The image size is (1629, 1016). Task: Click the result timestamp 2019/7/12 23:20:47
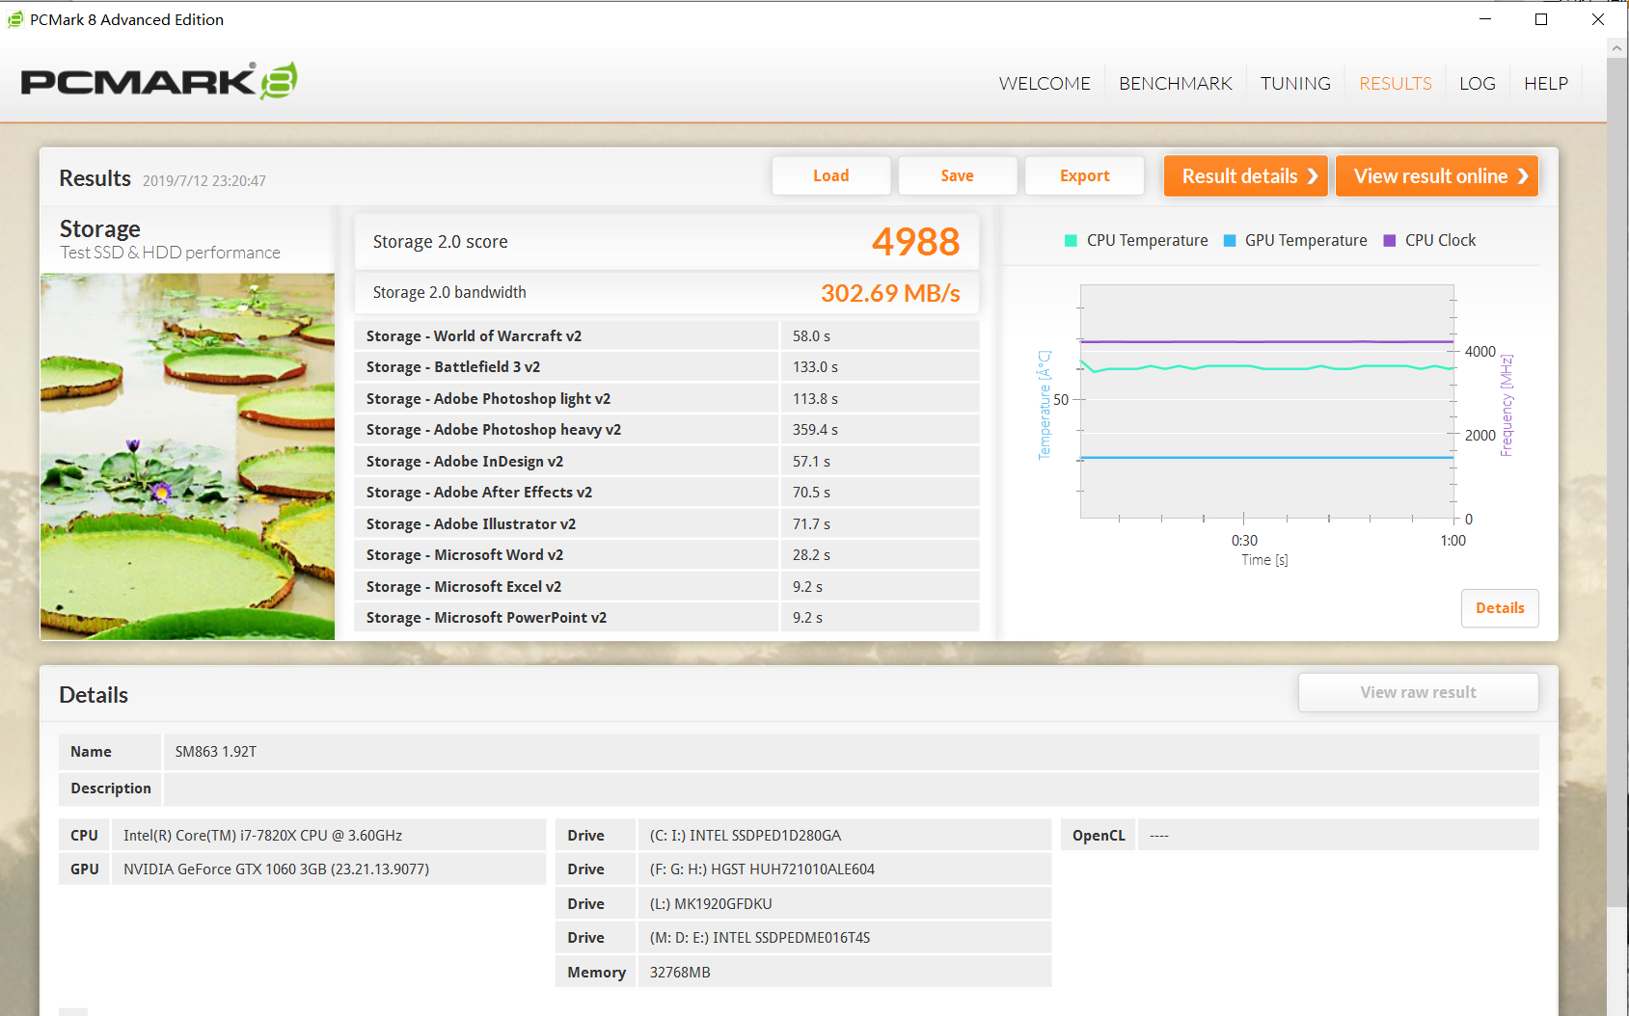204,181
